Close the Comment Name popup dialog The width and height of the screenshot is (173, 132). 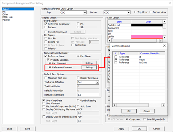pyautogui.click(x=164, y=46)
